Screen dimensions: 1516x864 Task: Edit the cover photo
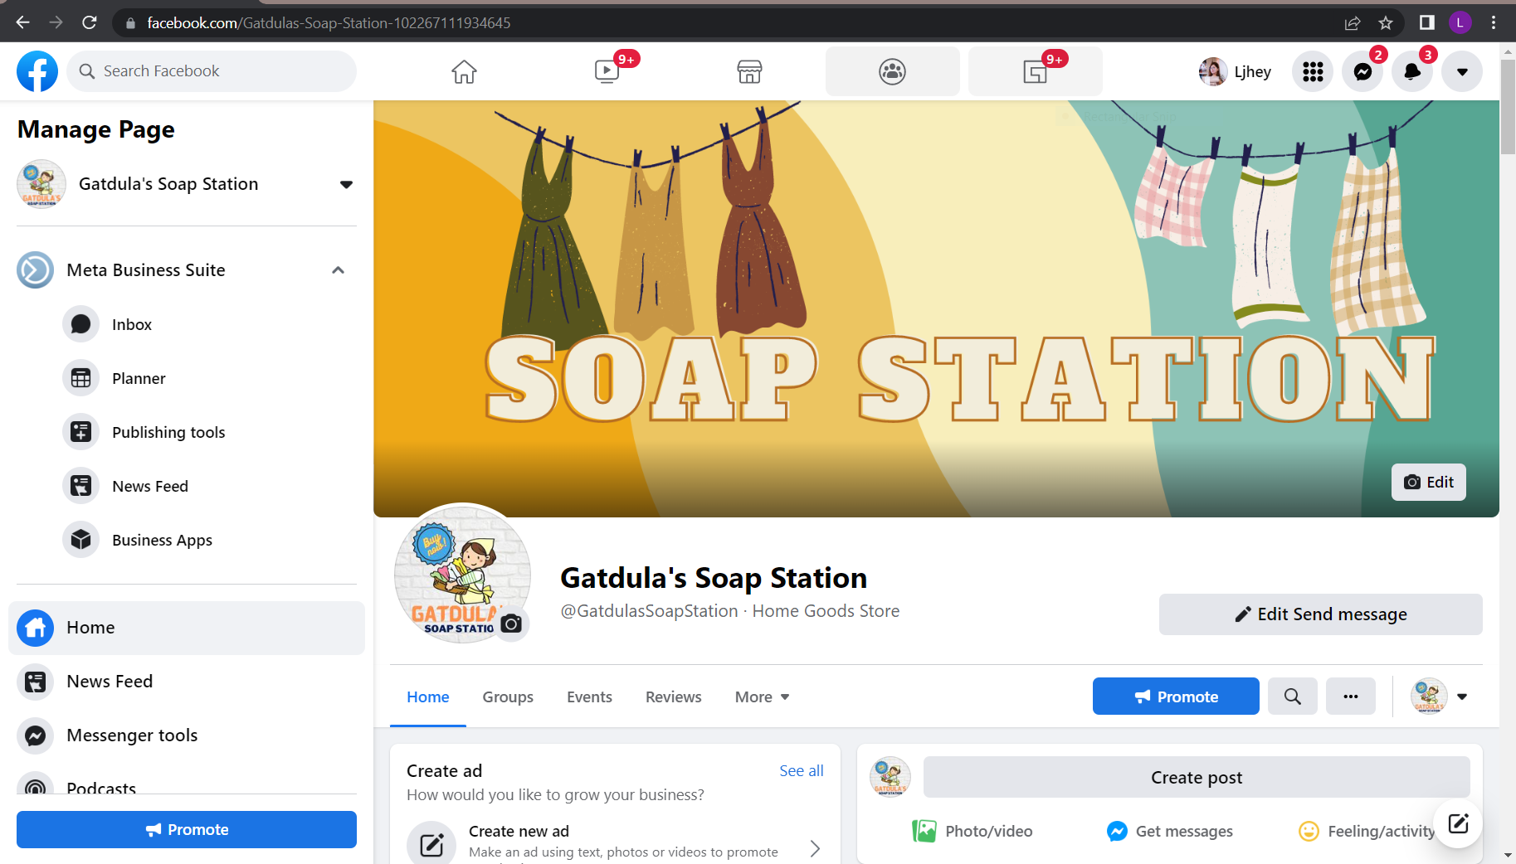click(x=1428, y=482)
